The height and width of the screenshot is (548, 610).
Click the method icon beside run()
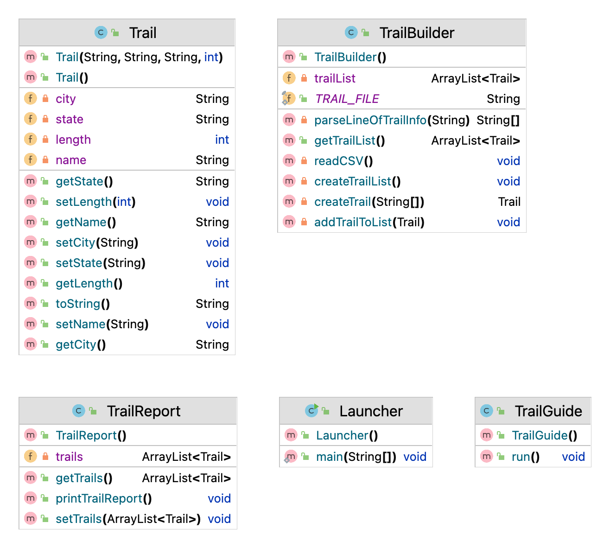pyautogui.click(x=487, y=456)
